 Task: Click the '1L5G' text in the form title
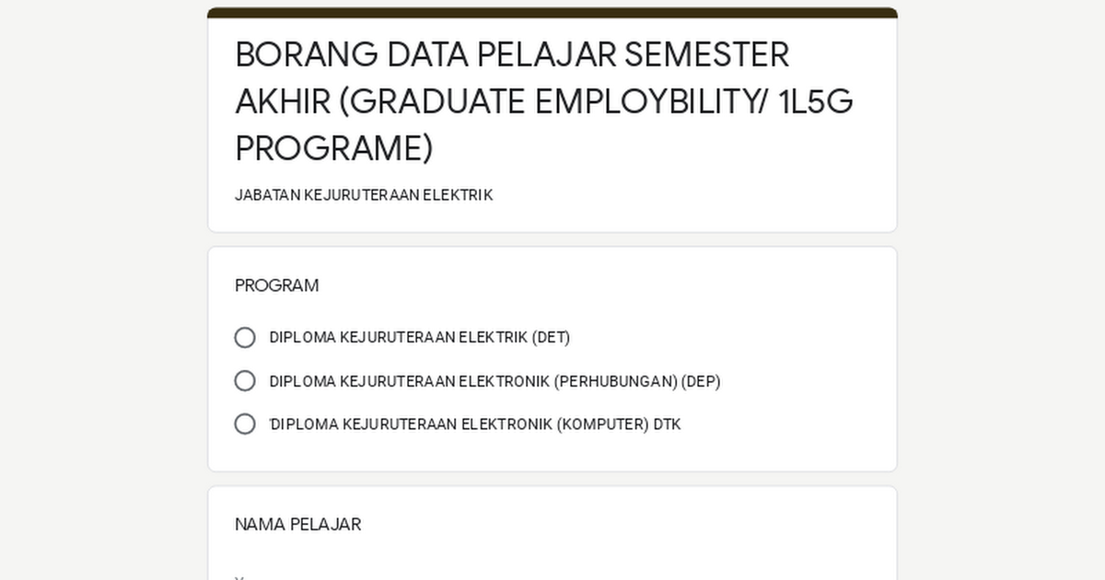pos(816,101)
